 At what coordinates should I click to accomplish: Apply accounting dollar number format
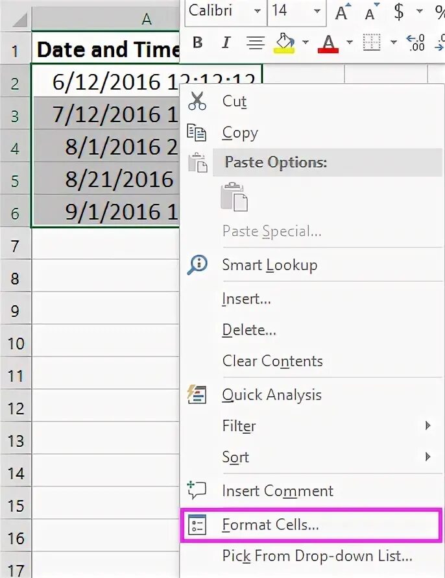click(x=399, y=12)
